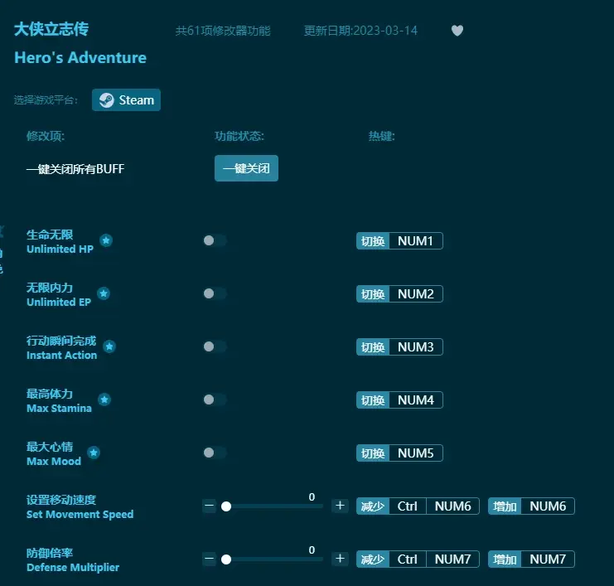
Task: Click the 切换 label for NUM4 hotkey
Action: pyautogui.click(x=373, y=400)
